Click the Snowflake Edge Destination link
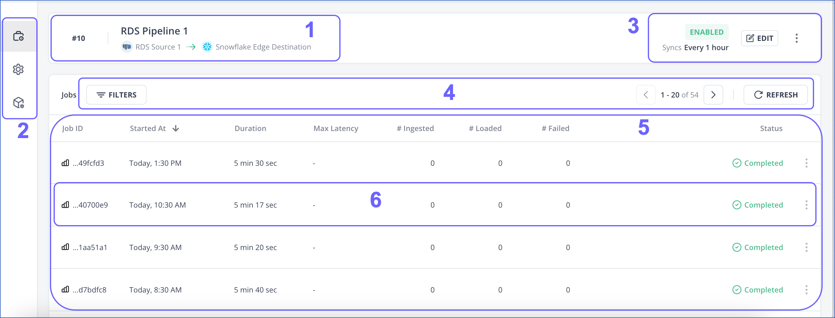 point(263,47)
